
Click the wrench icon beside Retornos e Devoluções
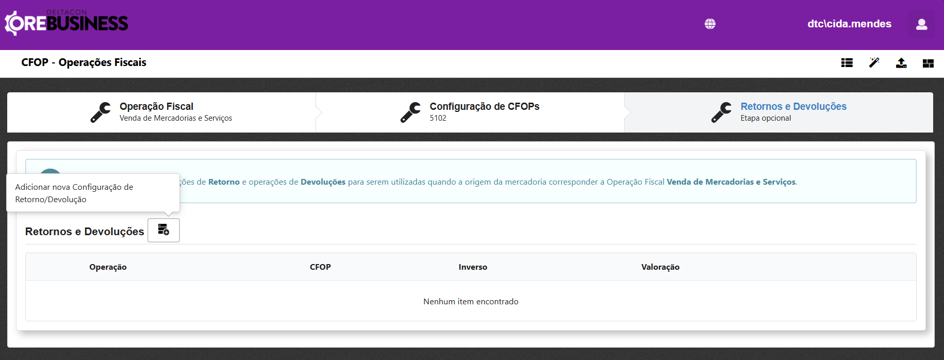[x=721, y=112]
